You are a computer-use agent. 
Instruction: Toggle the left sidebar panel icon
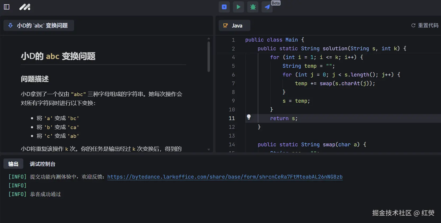point(7,7)
